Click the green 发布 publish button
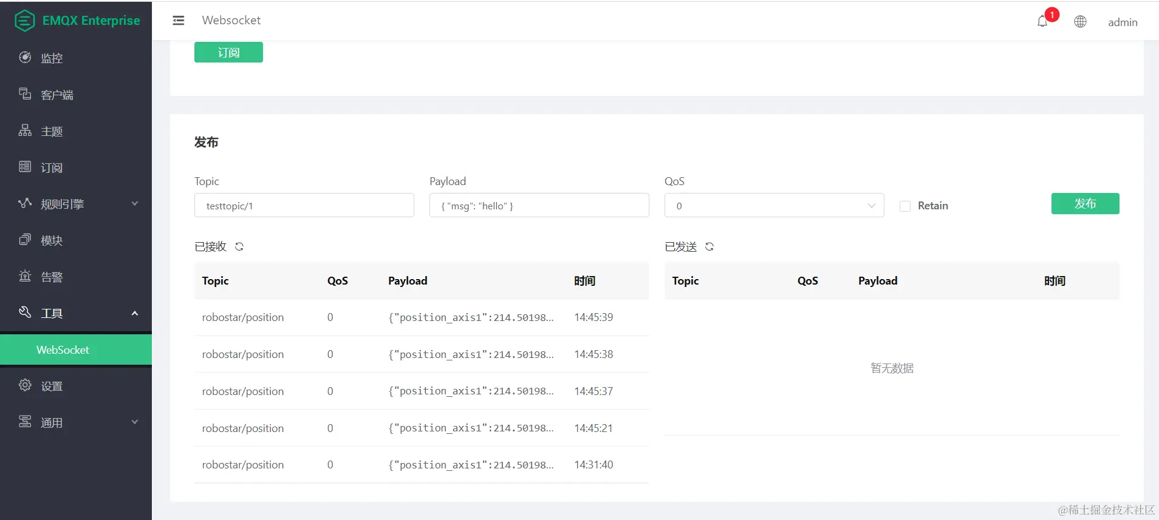 click(1085, 203)
